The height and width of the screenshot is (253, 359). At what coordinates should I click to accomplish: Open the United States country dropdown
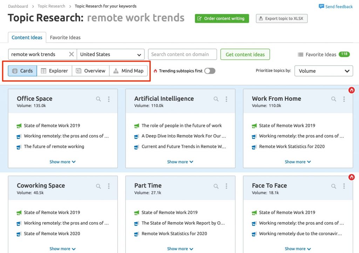coord(110,54)
